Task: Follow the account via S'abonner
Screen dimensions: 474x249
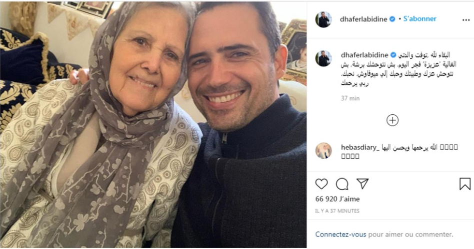Action: click(x=419, y=19)
